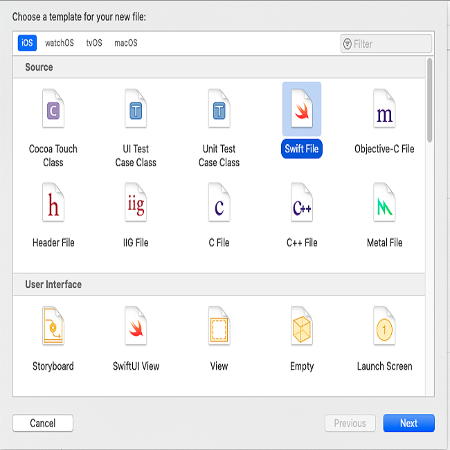Open the tvOS templates tab
Image resolution: width=450 pixels, height=450 pixels.
(94, 43)
